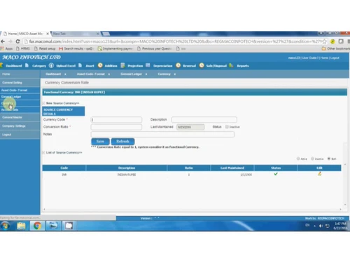Viewport: 350px width, 263px height.
Task: Switch to the Dashboard tab
Action: (53, 74)
